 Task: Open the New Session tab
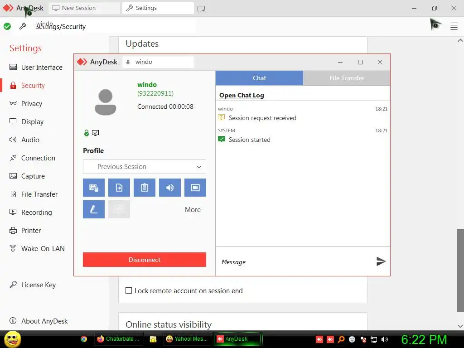(x=84, y=8)
